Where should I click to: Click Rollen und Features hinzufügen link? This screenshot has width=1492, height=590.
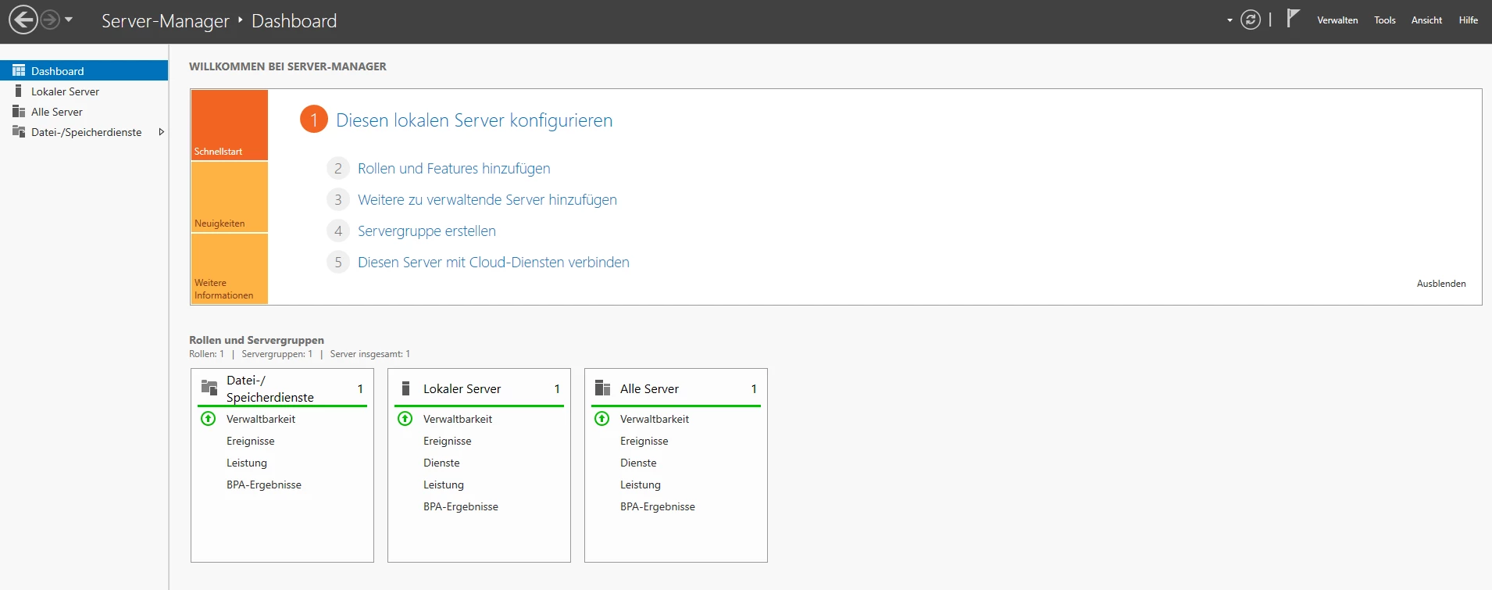pos(453,169)
